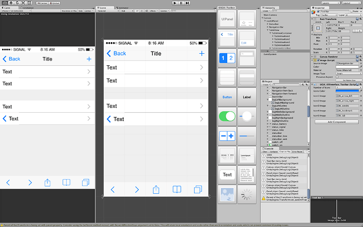Open the Layers dropdown
The height and width of the screenshot is (227, 363).
pos(330,3)
